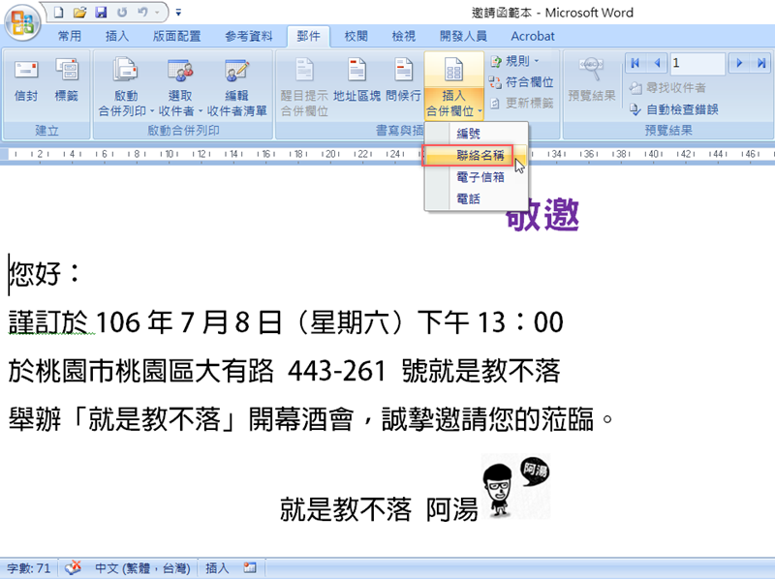Click the macro recording icon in status bar
Viewport: 775px width, 579px height.
point(250,568)
